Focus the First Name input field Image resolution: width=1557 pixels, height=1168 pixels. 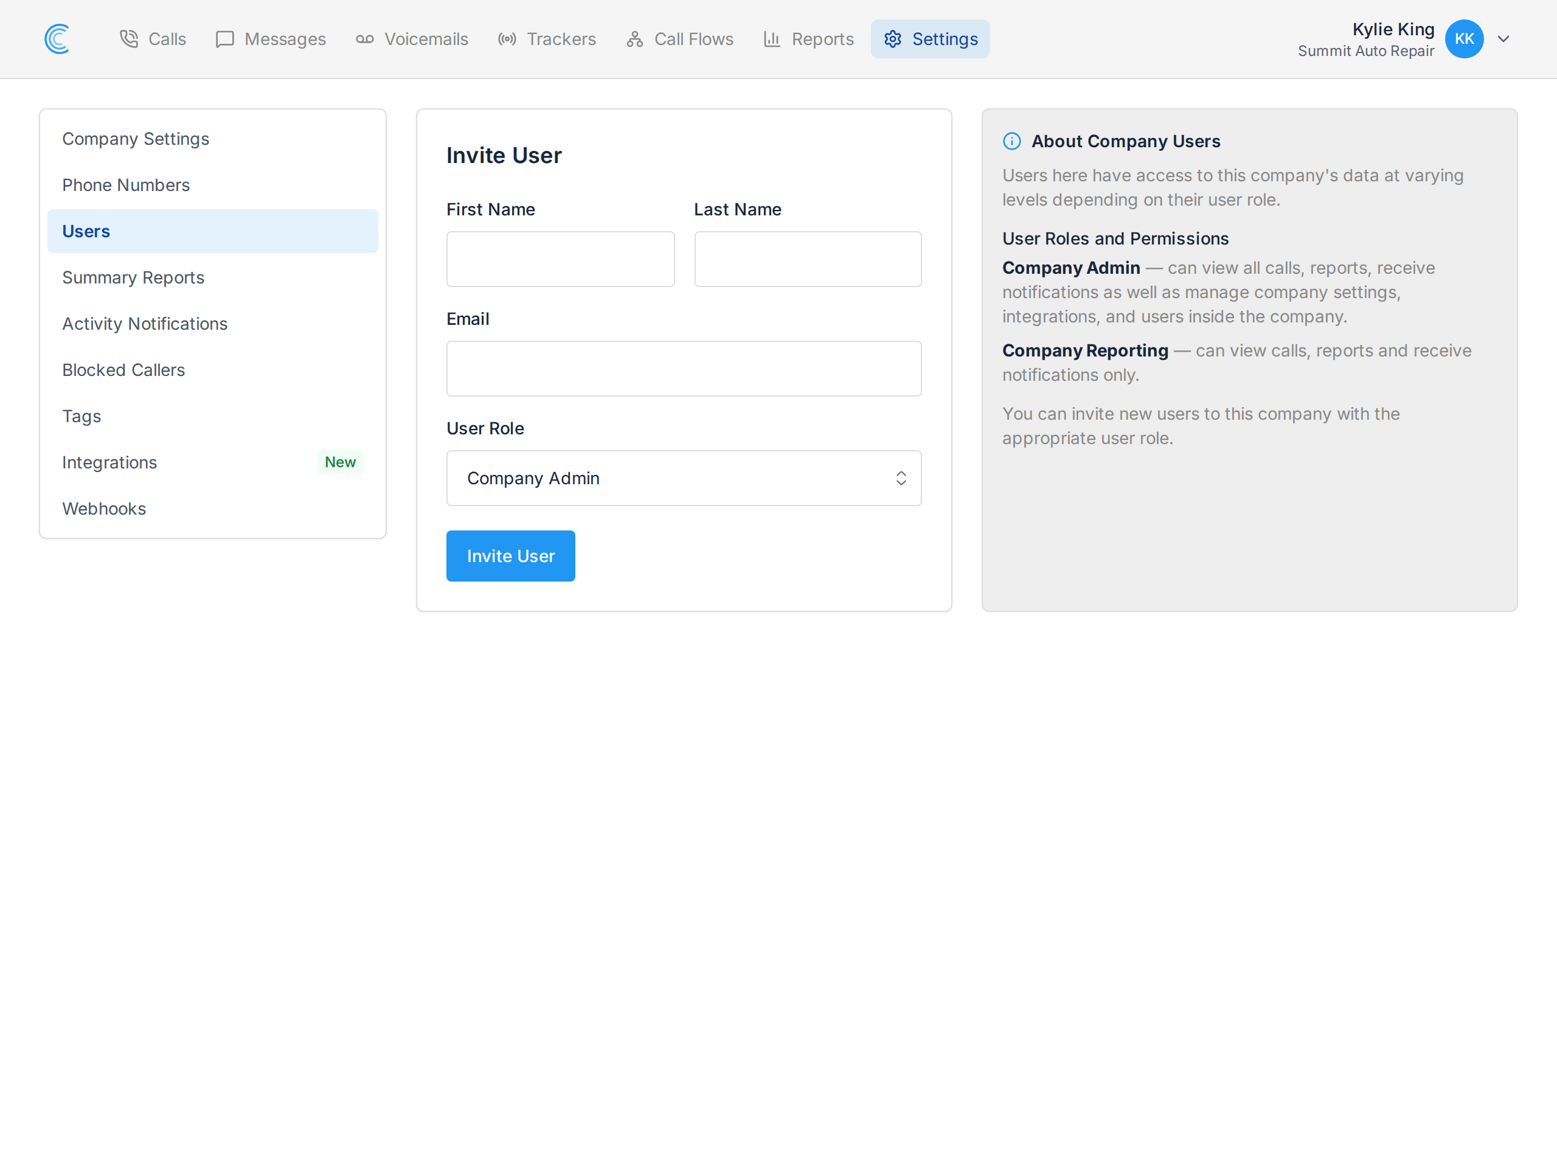coord(560,259)
